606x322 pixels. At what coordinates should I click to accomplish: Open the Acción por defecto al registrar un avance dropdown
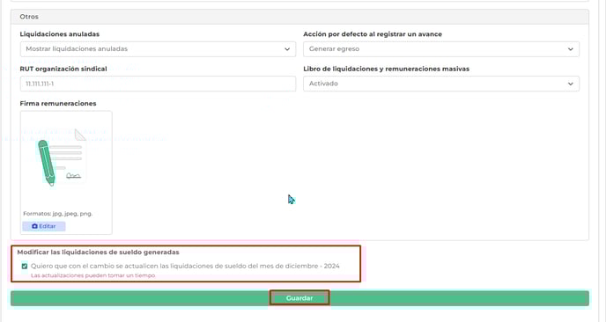[441, 49]
